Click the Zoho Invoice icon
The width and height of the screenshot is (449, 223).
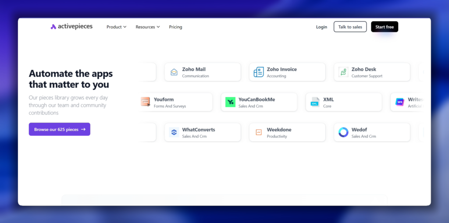pos(259,72)
